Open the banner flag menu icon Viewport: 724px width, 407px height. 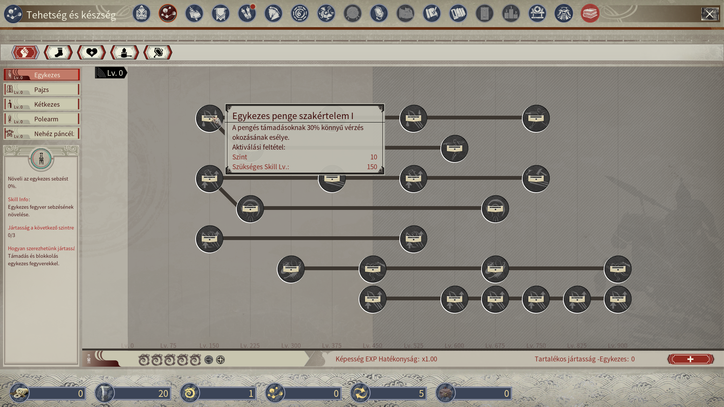pos(221,14)
